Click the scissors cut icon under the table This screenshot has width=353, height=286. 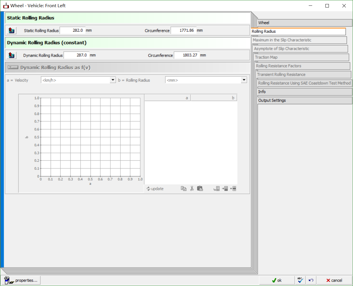(192, 189)
